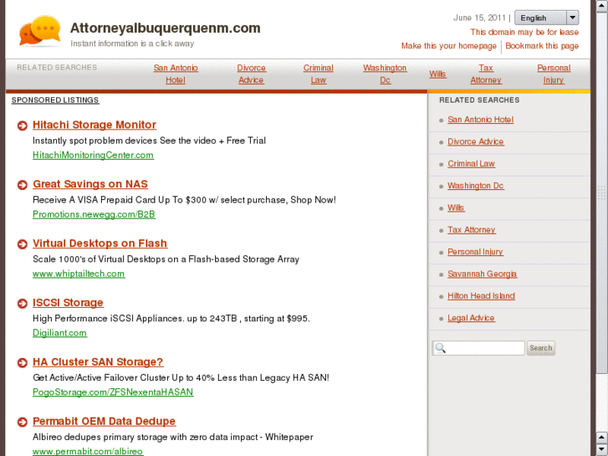
Task: Open Criminal Law sidebar link
Action: (x=471, y=164)
